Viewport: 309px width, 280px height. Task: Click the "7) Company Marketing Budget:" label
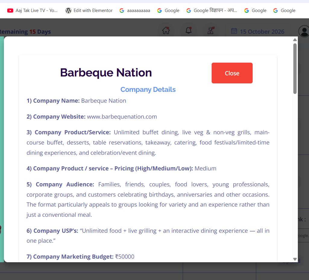(70, 257)
